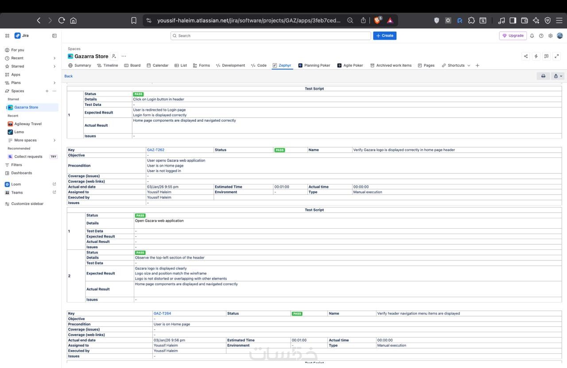Open Jira settings gear

[551, 36]
